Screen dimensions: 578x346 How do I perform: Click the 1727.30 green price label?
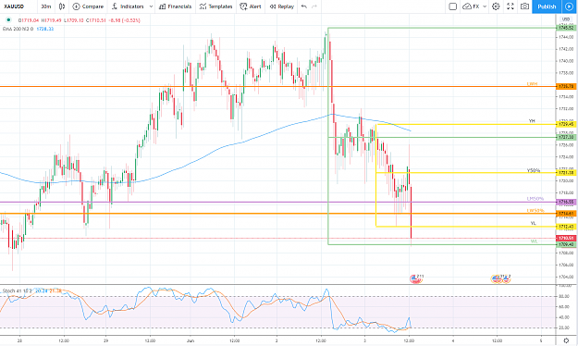[566, 137]
